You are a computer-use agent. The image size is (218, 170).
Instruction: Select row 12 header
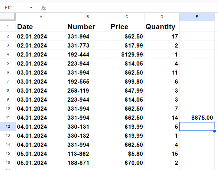[8, 127]
